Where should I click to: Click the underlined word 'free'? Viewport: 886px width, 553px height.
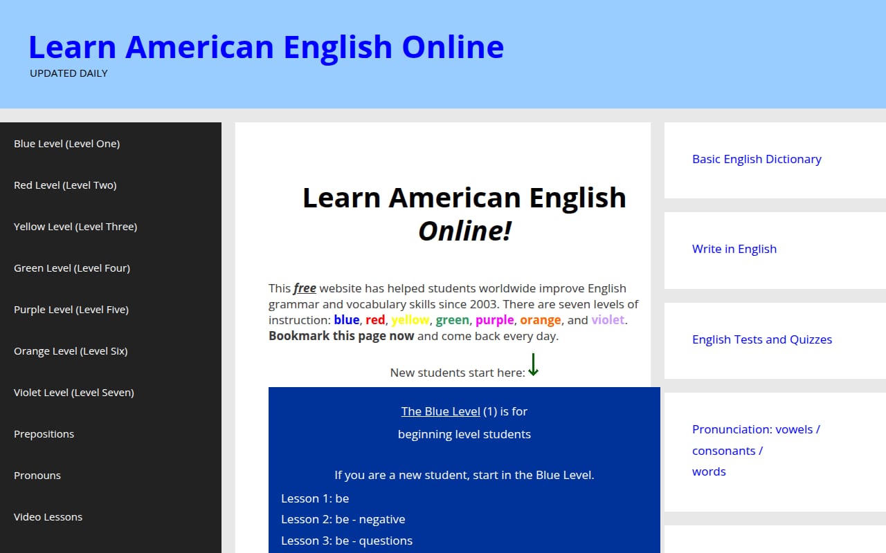click(305, 288)
